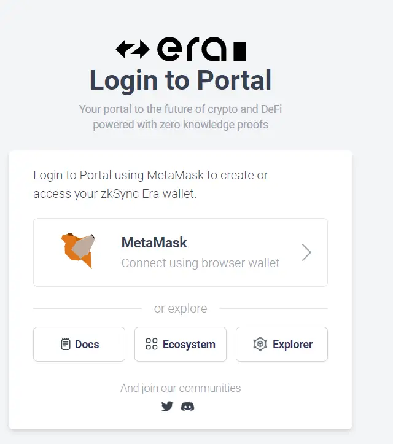
Task: Expand MetaMask option via right chevron
Action: (306, 252)
